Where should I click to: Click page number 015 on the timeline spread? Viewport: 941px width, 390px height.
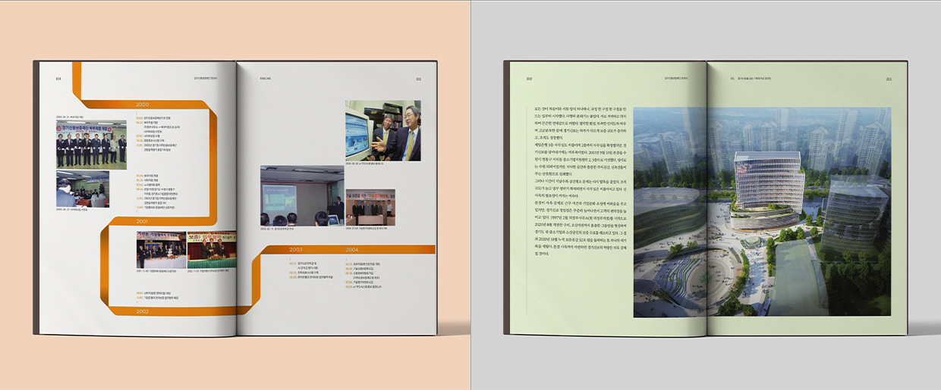coord(418,77)
